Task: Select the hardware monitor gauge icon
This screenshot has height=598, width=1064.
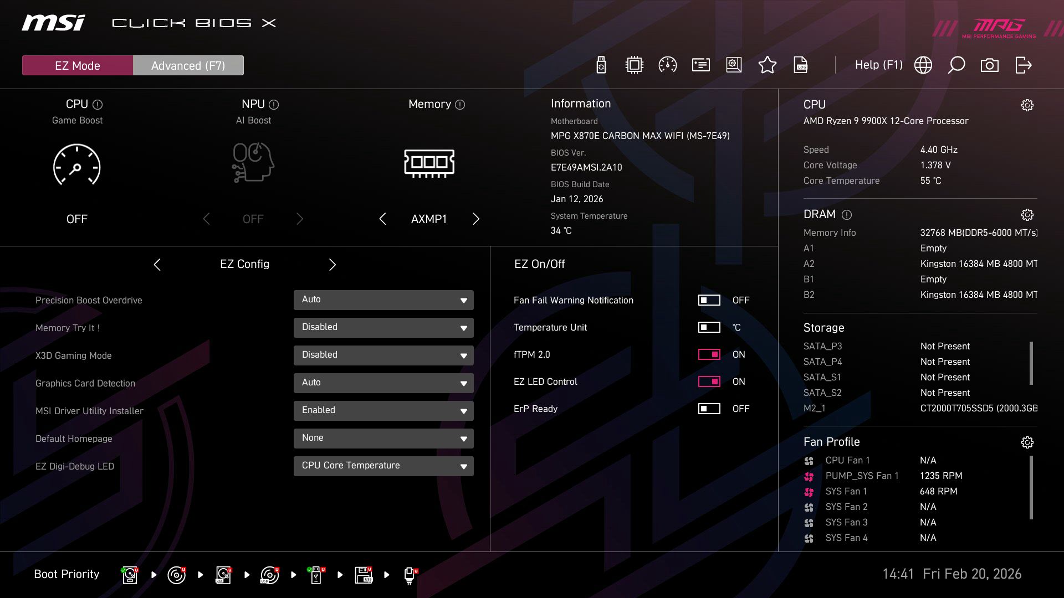Action: [667, 65]
